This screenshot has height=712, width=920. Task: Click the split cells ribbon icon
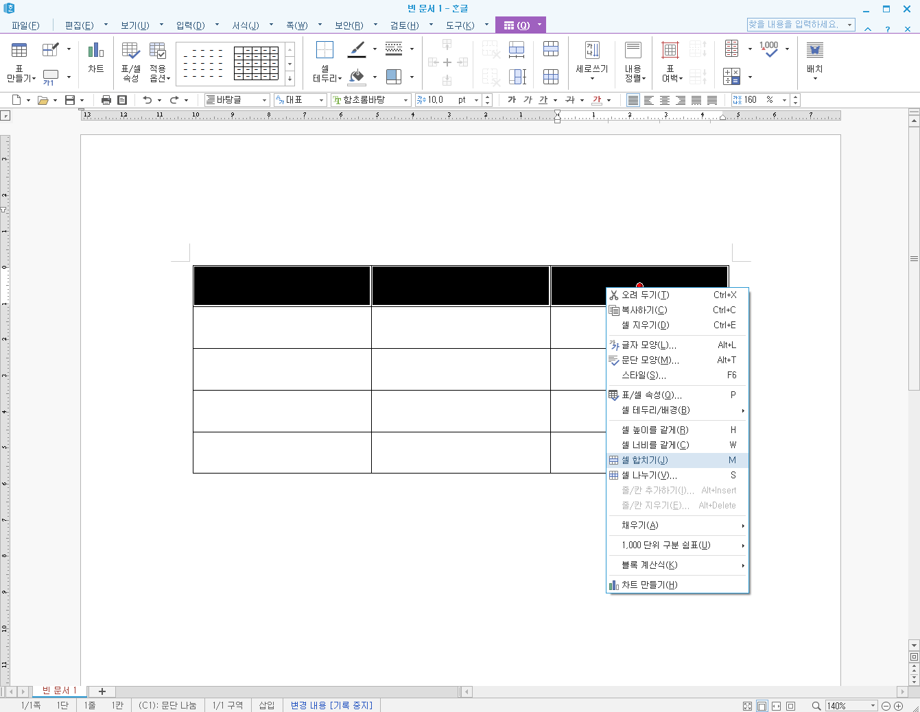pyautogui.click(x=551, y=77)
